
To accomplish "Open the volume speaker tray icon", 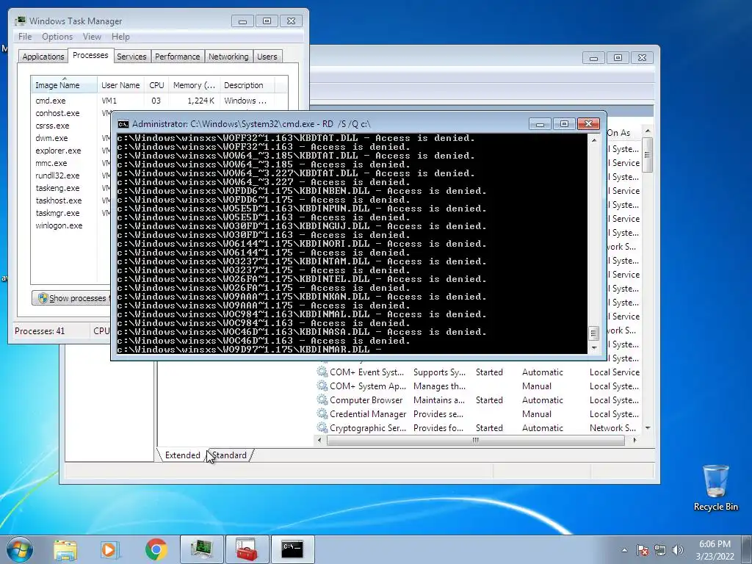I will pyautogui.click(x=678, y=550).
